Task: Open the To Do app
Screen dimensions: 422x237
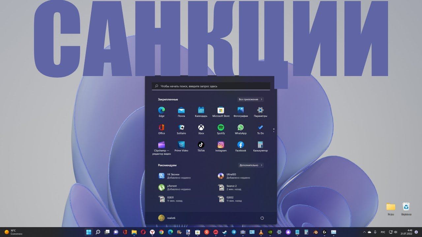Action: click(x=260, y=129)
